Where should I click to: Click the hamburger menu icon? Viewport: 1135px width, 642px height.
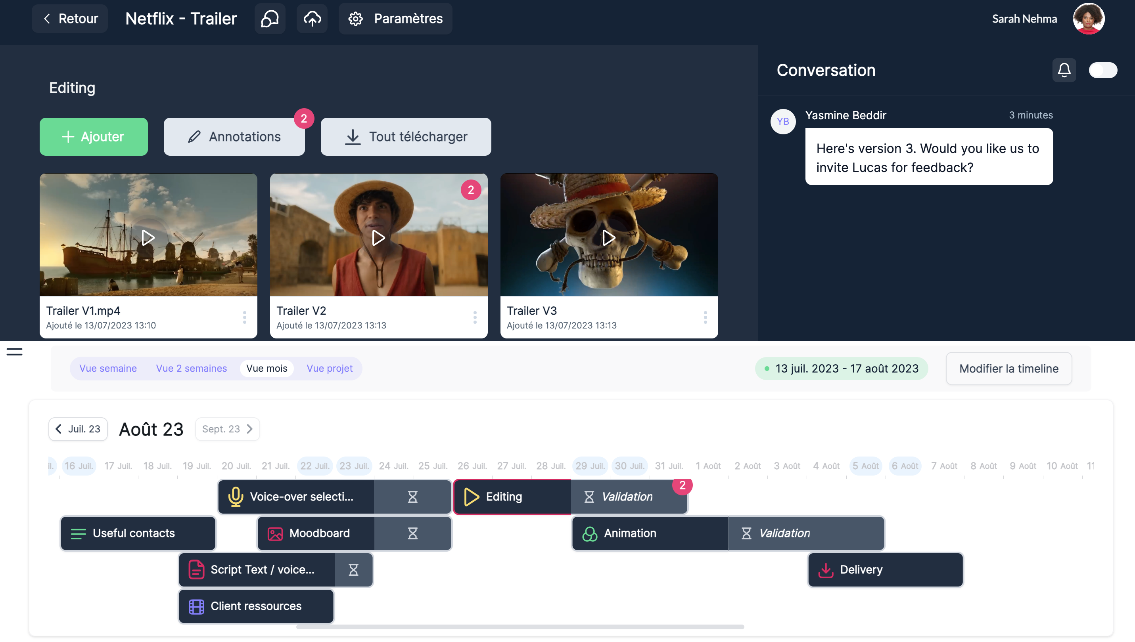[x=14, y=352]
